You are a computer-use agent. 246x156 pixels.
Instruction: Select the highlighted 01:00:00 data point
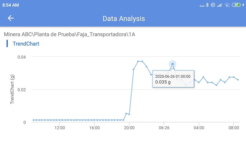(172, 64)
